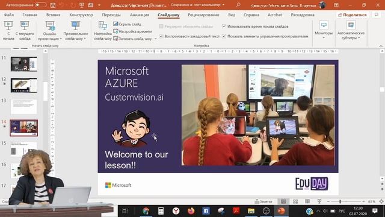
Task: Open the online presentation option
Action: 50,31
